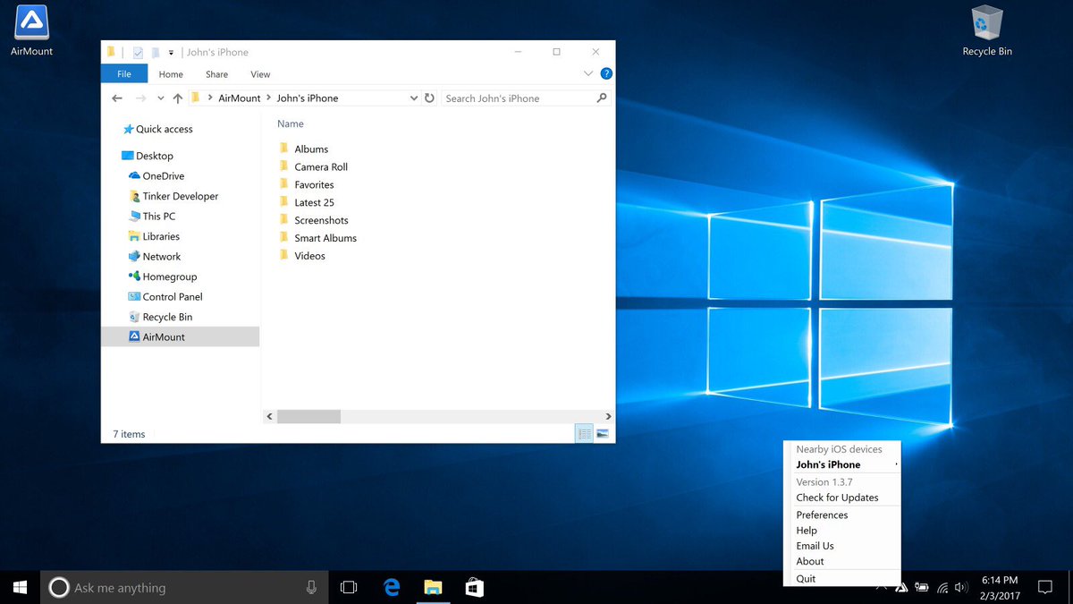
Task: Expand the ribbon with the chevron
Action: pos(587,74)
